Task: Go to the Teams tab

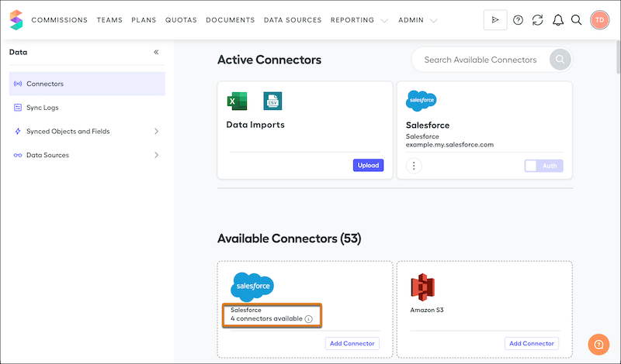Action: coord(109,20)
